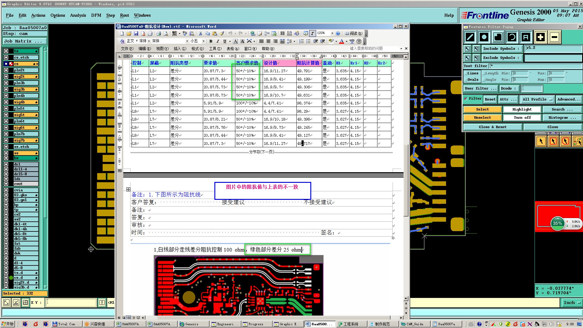The height and width of the screenshot is (328, 583).
Task: Open the font size dropdown showing 小五
Action: [203, 41]
